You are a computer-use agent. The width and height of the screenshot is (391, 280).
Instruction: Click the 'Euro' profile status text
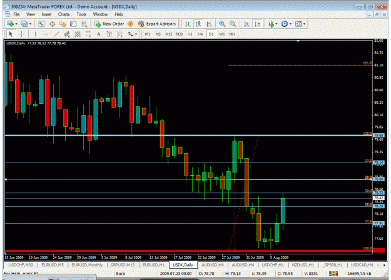[121, 274]
